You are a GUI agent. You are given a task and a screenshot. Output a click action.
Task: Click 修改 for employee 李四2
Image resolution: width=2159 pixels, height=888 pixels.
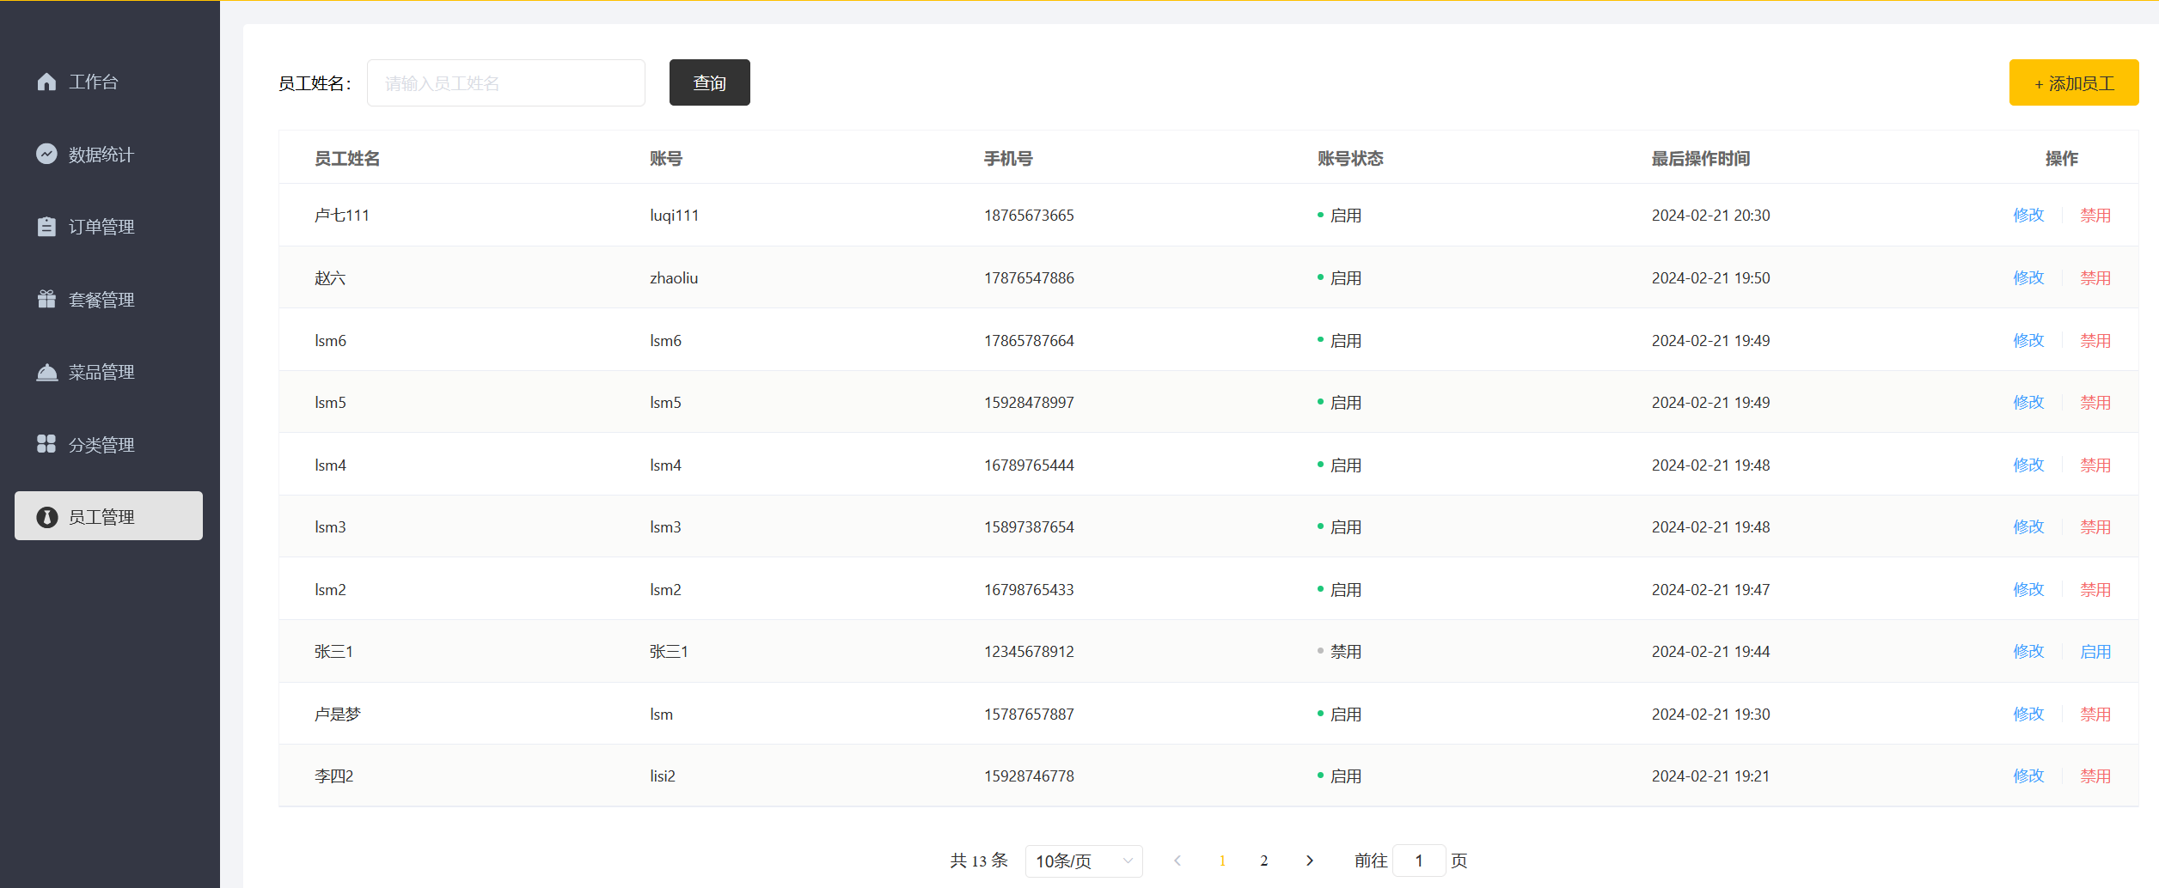(x=2028, y=776)
